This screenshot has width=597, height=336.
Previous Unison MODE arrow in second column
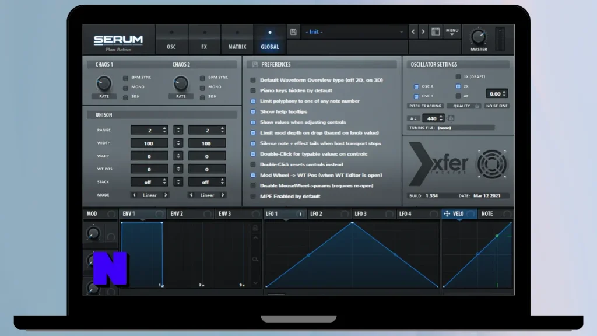click(191, 195)
